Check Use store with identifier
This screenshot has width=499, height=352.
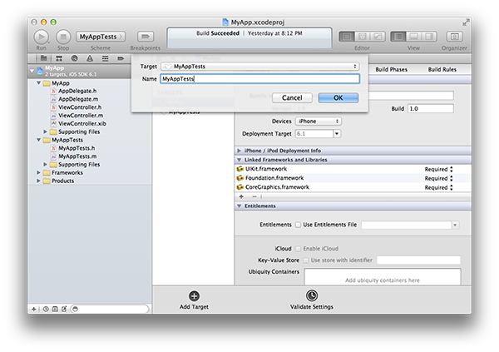pos(306,260)
